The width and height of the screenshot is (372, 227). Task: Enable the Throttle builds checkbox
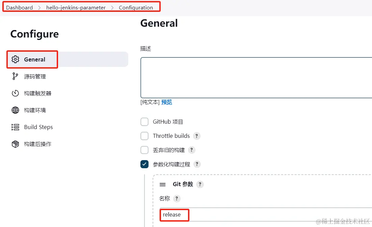click(144, 136)
